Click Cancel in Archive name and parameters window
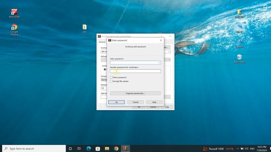This screenshot has height=152, width=271. pos(153,107)
